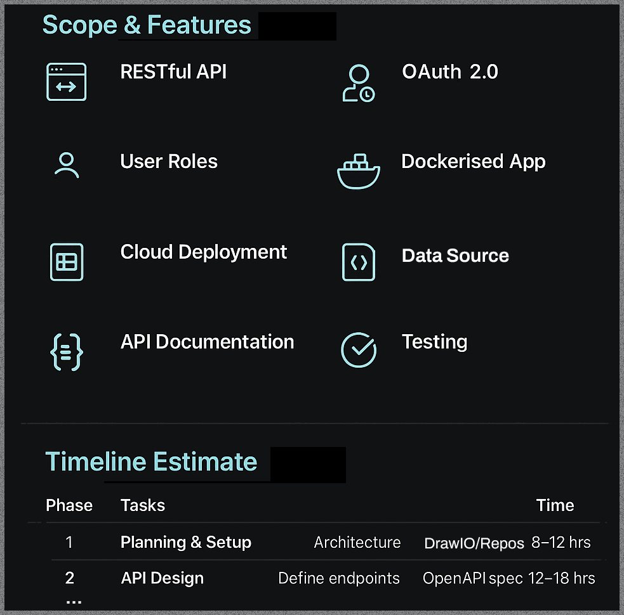Image resolution: width=624 pixels, height=615 pixels.
Task: Select the User Roles person icon
Action: 66,165
